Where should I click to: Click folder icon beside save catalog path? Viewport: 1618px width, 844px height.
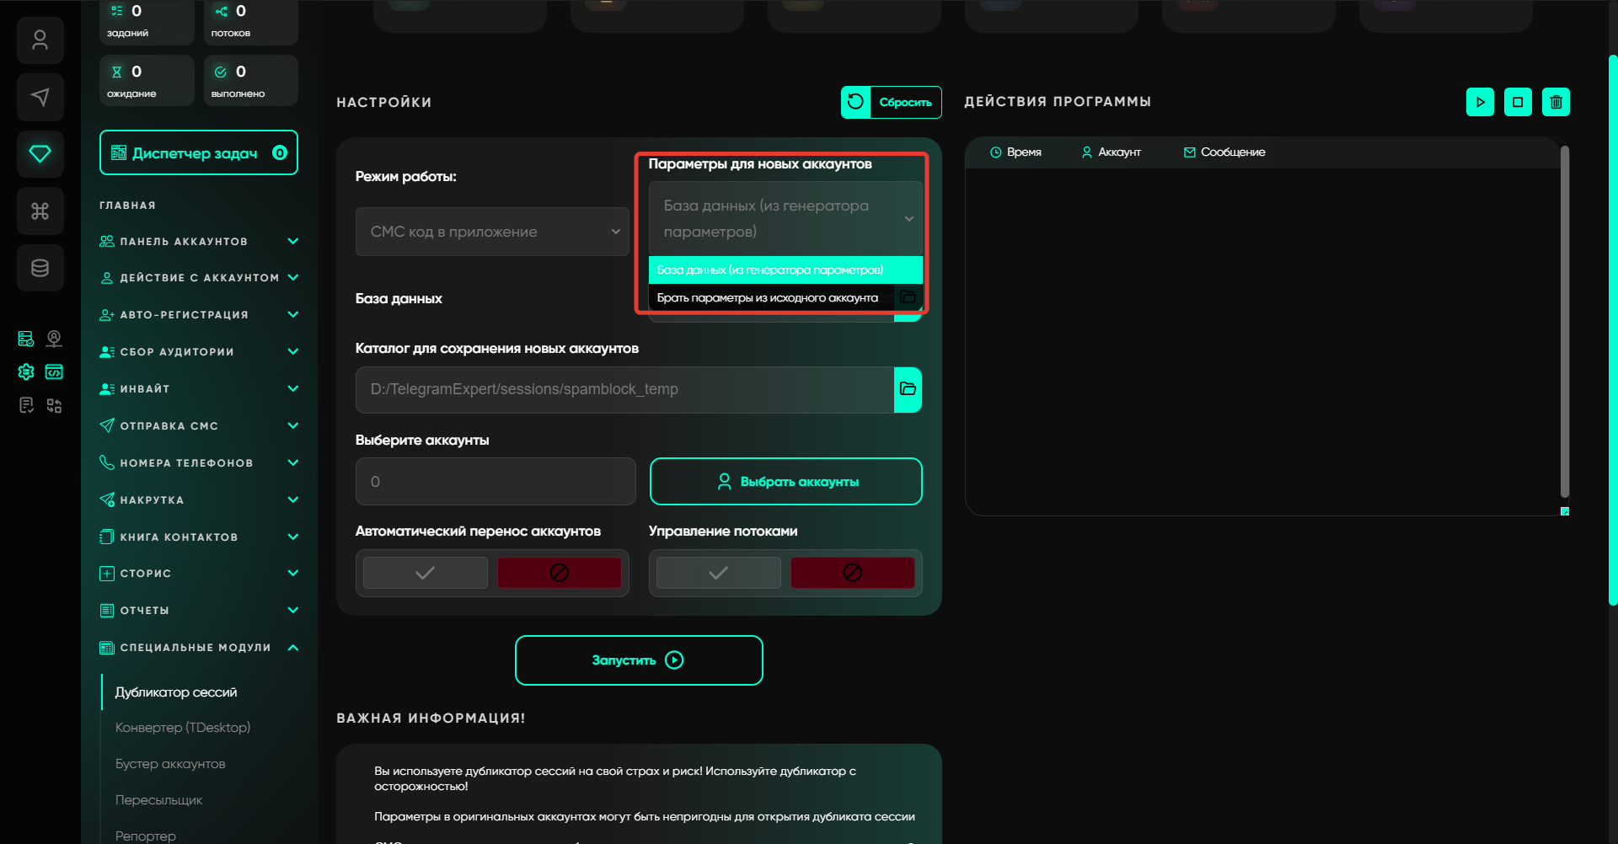pos(908,389)
